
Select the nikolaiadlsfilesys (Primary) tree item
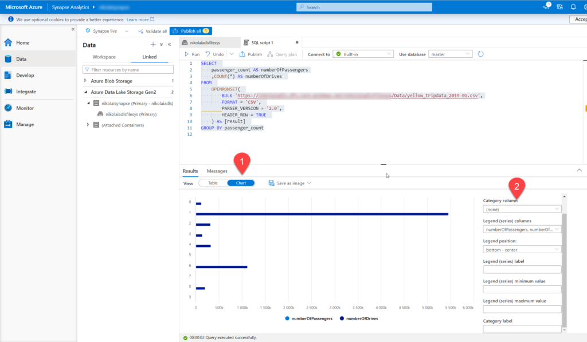(131, 114)
